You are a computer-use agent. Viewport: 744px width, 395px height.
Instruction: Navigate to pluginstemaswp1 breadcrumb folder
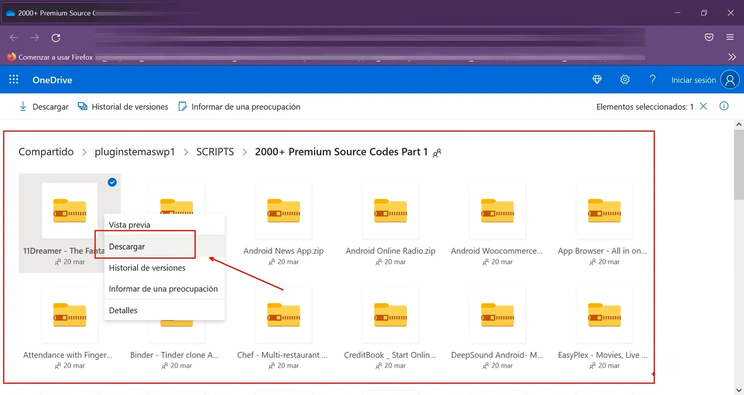click(135, 152)
